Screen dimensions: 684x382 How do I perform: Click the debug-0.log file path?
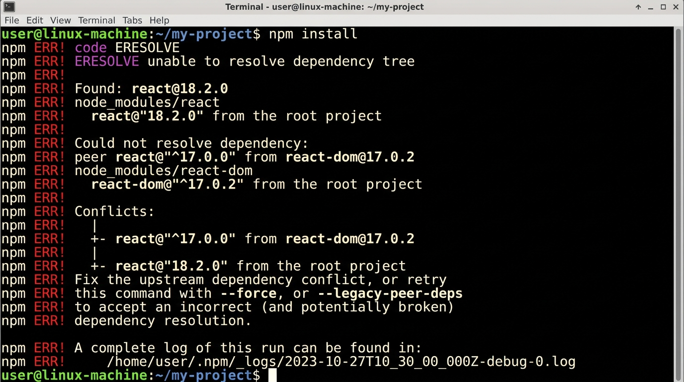pyautogui.click(x=342, y=362)
